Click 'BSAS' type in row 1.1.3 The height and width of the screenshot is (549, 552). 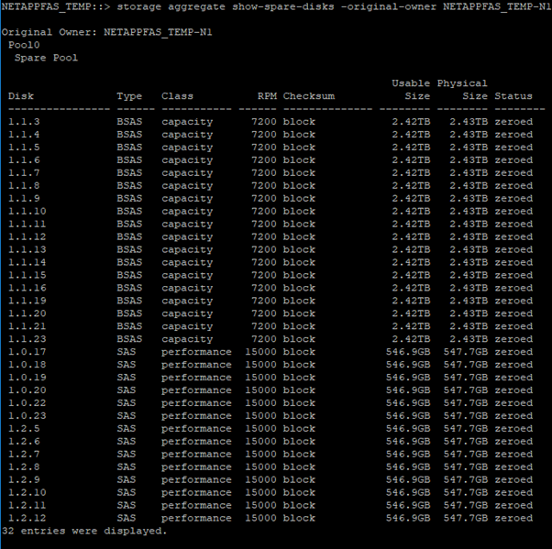click(x=129, y=122)
